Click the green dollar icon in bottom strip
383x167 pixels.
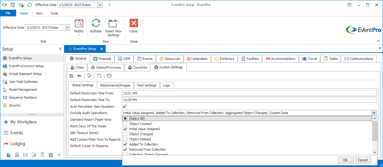point(51,155)
